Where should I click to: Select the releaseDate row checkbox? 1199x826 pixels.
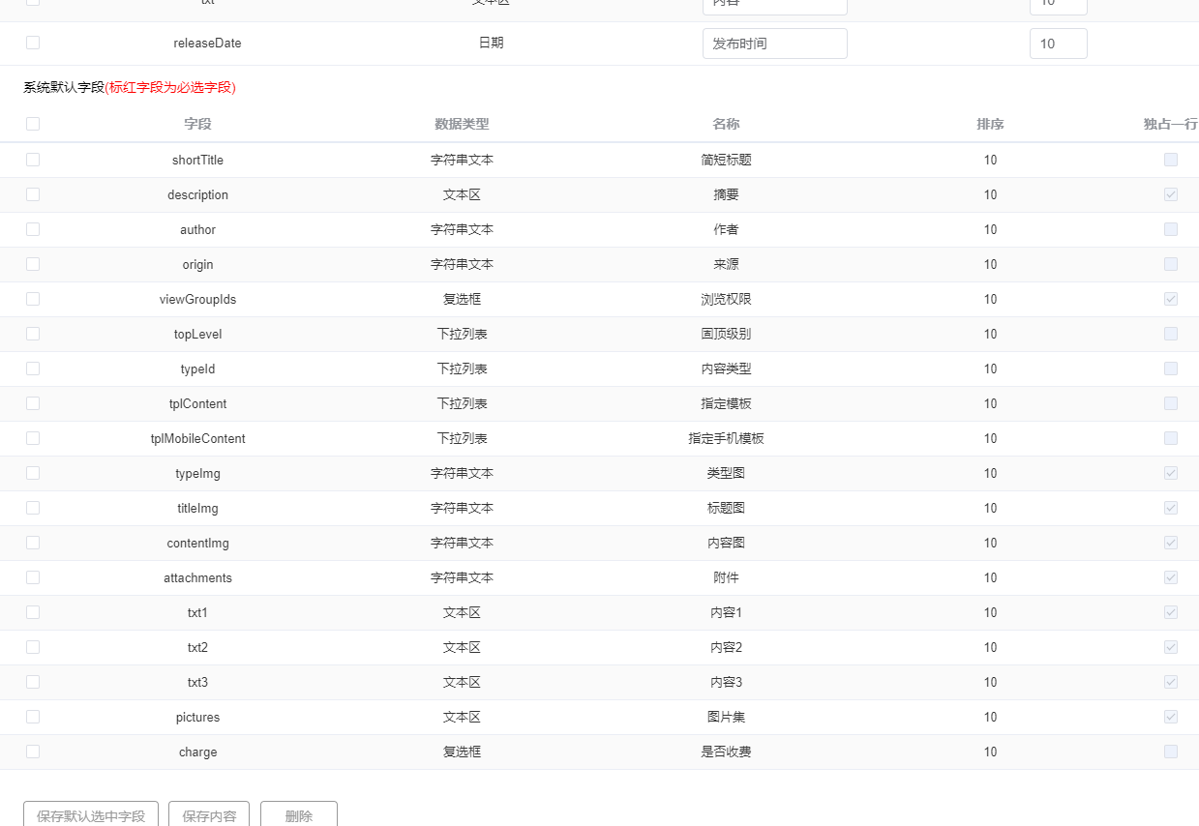(x=33, y=43)
